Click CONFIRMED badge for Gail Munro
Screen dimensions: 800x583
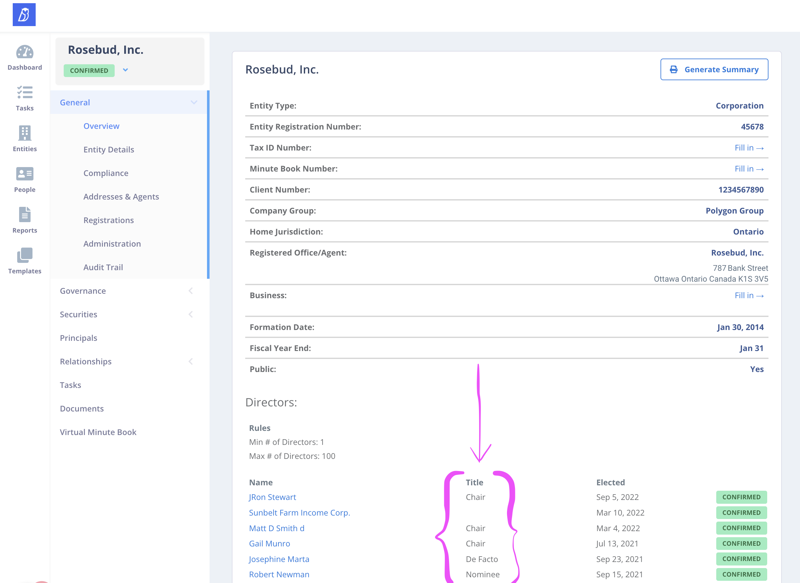(741, 544)
